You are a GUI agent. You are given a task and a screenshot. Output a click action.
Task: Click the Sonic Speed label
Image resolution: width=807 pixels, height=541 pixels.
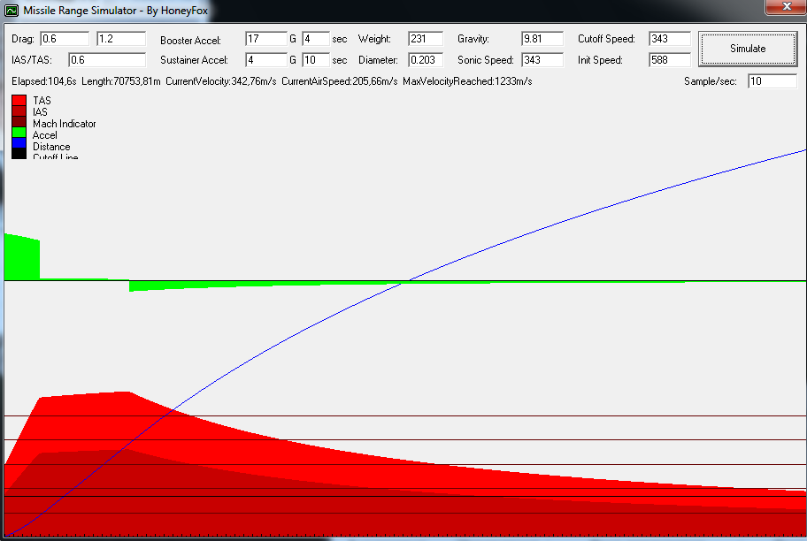coord(485,60)
